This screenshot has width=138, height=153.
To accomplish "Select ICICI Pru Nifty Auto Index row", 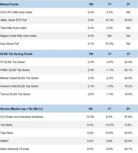I will click(x=69, y=12).
